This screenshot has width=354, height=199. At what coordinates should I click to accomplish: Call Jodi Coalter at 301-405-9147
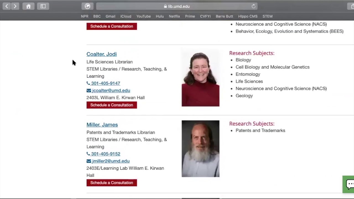coord(106,83)
